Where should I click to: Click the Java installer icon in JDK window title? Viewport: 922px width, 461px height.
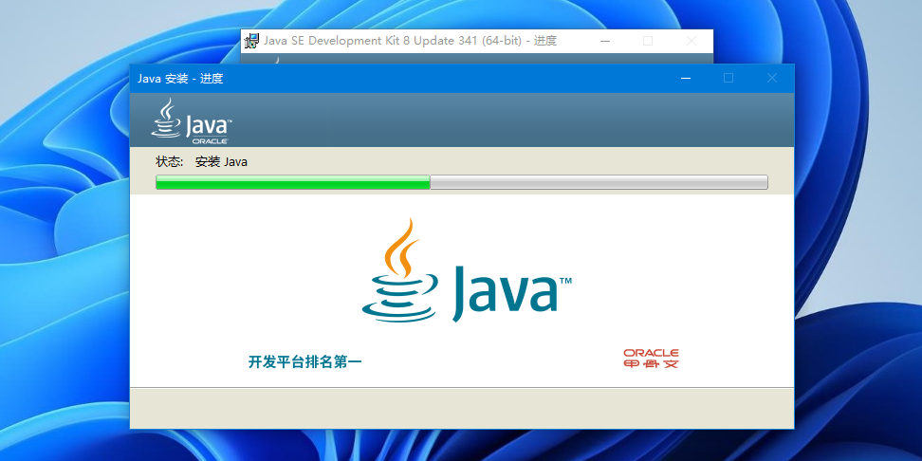pos(251,41)
